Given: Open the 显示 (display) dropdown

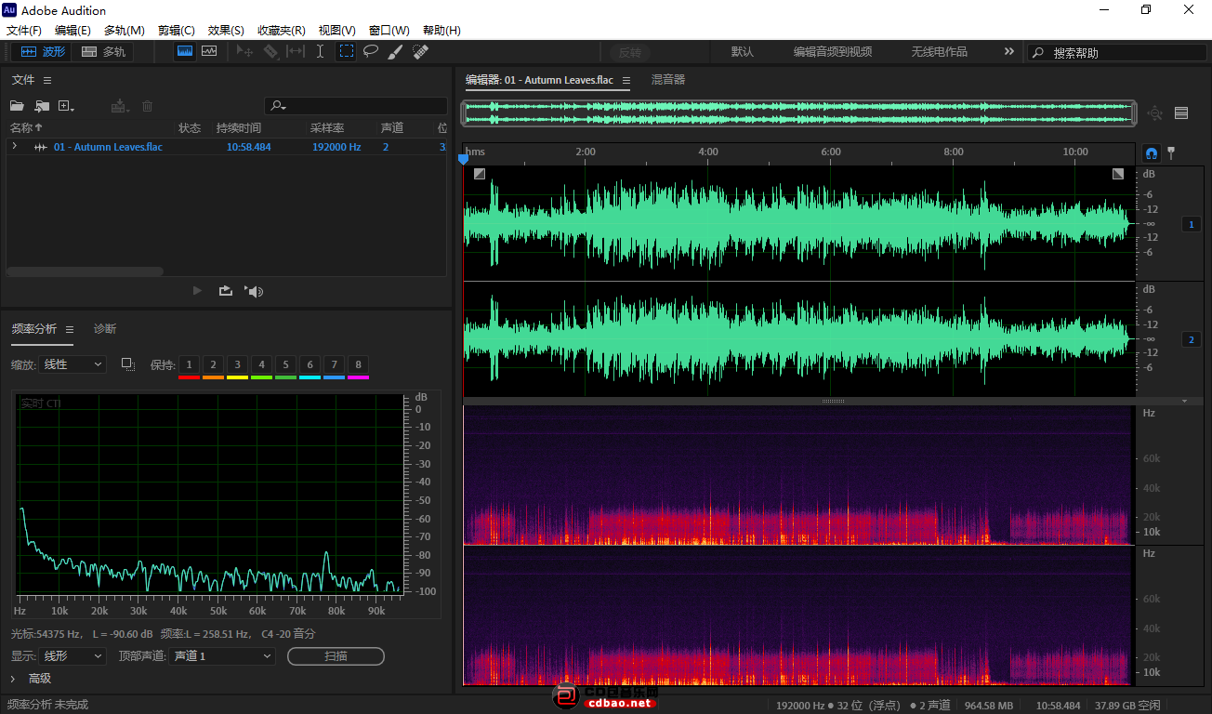Looking at the screenshot, I should 73,656.
